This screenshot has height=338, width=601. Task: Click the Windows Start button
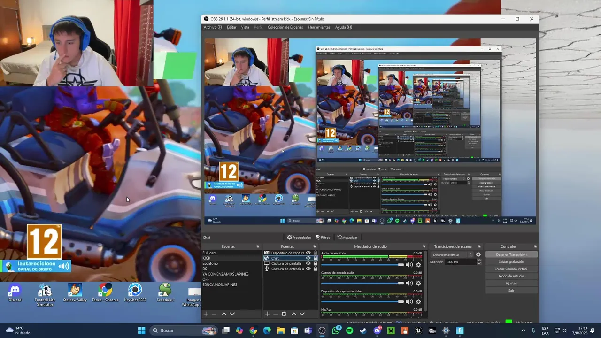[141, 330]
